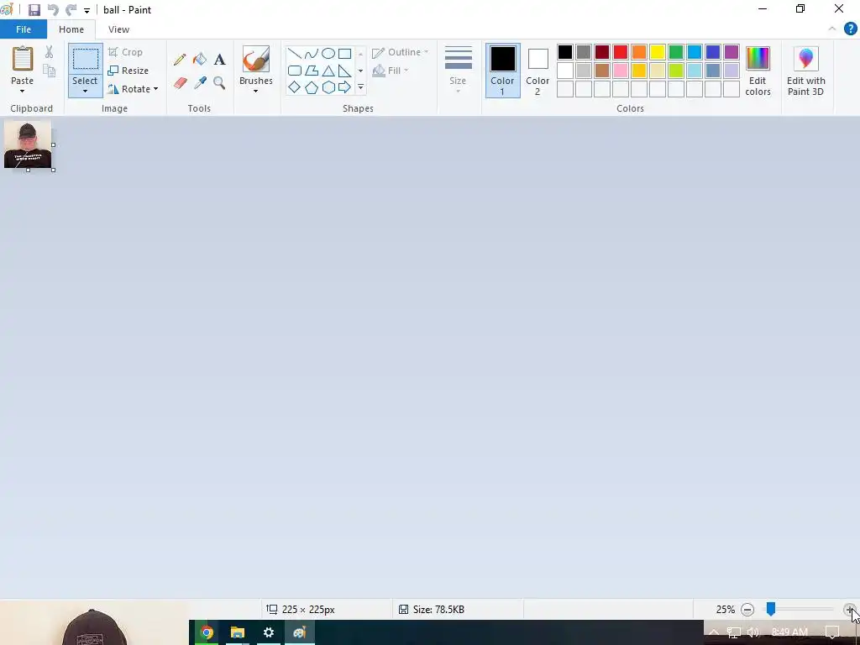Pick the purple color swatch
This screenshot has width=860, height=645.
point(732,52)
